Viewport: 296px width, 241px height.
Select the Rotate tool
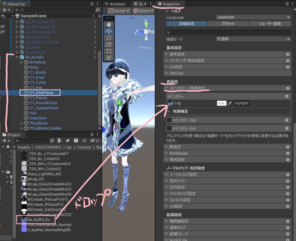pos(109,38)
